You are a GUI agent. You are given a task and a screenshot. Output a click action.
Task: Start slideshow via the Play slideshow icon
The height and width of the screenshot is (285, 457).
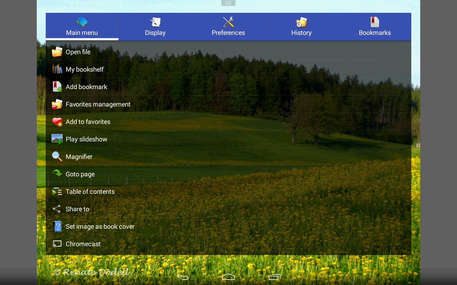pyautogui.click(x=57, y=139)
